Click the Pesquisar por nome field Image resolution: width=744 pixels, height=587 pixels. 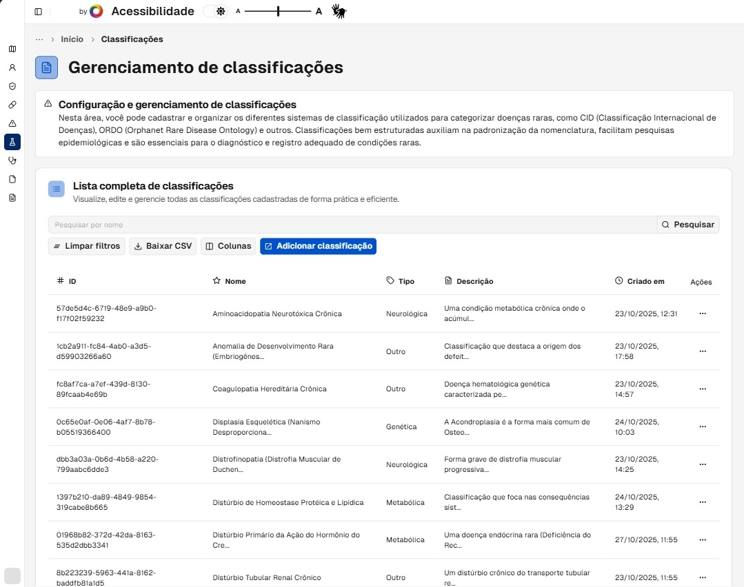click(352, 225)
